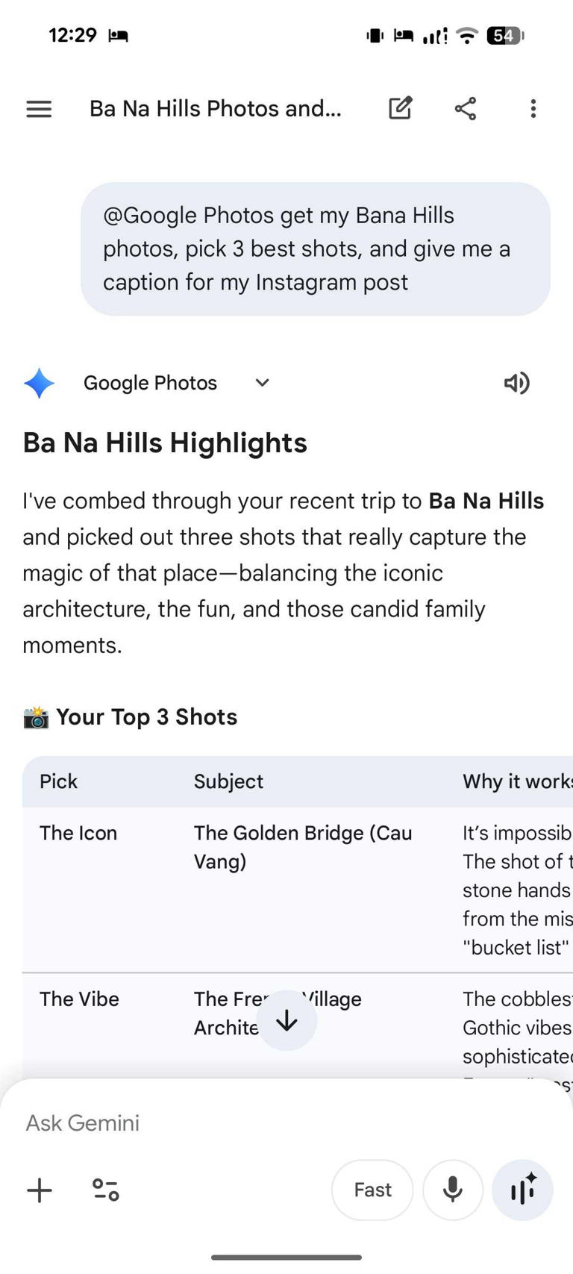The height and width of the screenshot is (1274, 573).
Task: Launch Gemini Live with waveform button
Action: pyautogui.click(x=522, y=1190)
